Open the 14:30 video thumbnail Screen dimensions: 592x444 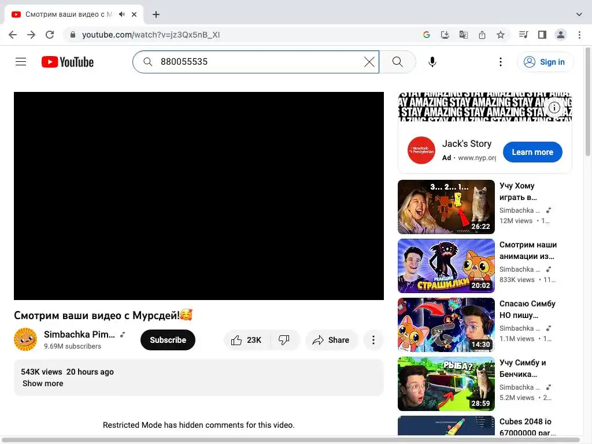[x=446, y=325]
